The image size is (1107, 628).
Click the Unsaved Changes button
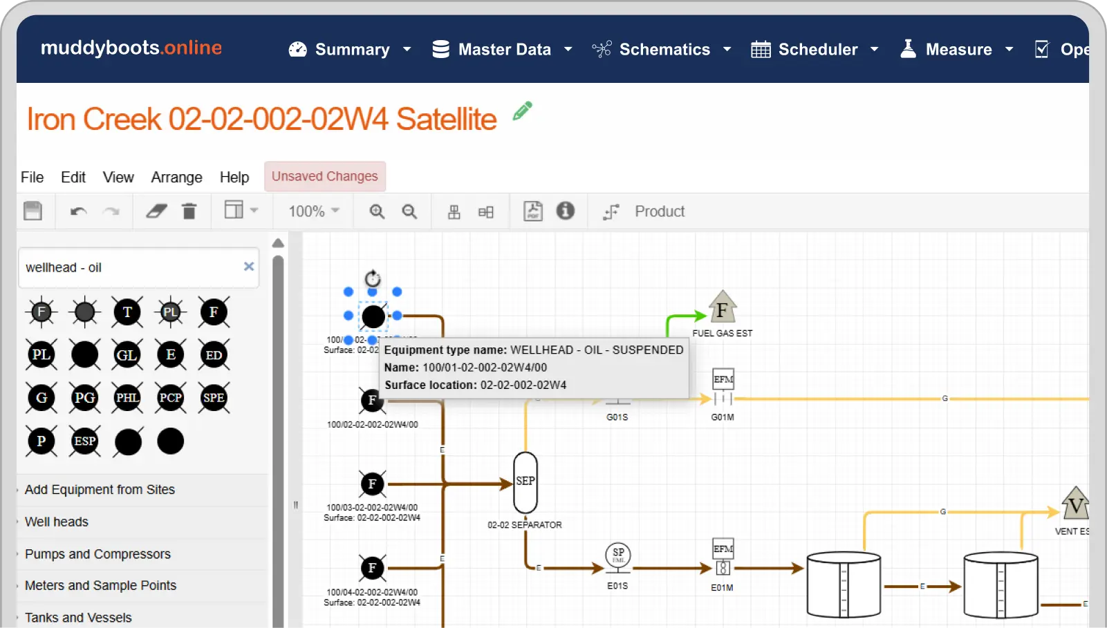click(x=324, y=177)
